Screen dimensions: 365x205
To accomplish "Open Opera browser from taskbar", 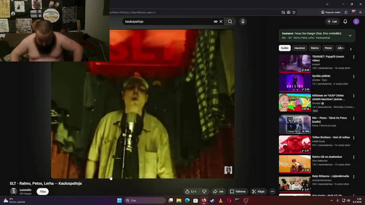I will coord(229,200).
